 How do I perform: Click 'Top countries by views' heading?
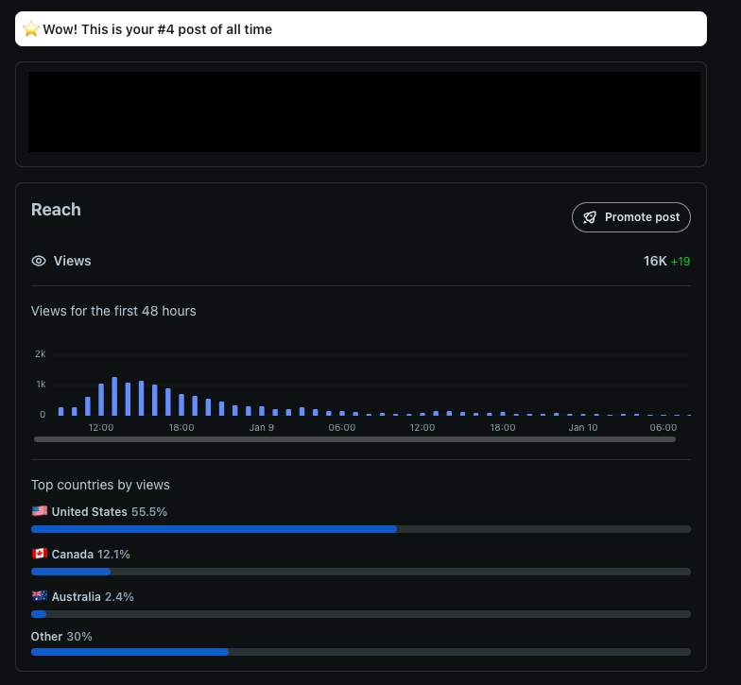click(x=100, y=485)
